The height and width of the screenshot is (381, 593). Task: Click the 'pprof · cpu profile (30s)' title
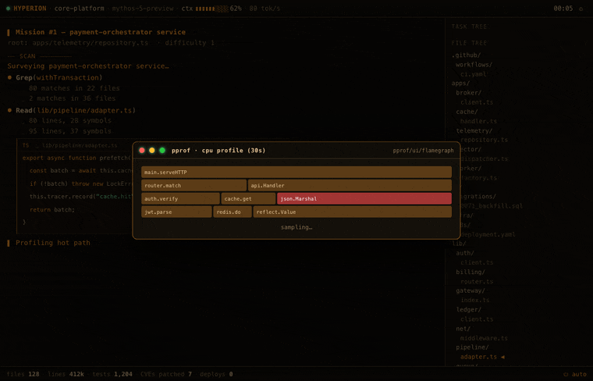pos(218,150)
